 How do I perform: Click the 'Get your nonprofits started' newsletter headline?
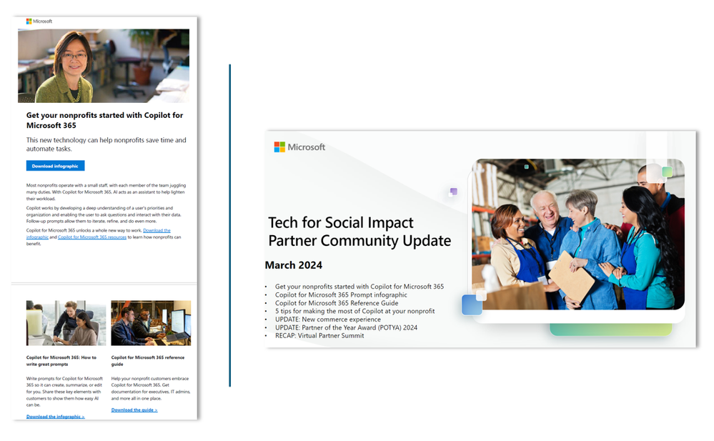tap(104, 120)
